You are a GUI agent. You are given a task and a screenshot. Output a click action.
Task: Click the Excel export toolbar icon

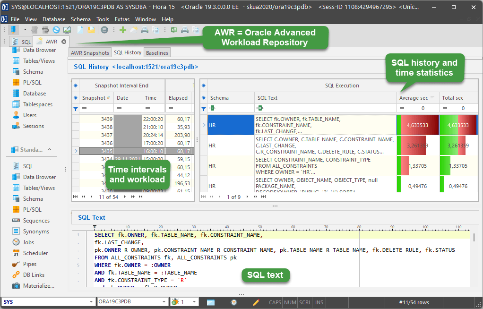click(174, 30)
